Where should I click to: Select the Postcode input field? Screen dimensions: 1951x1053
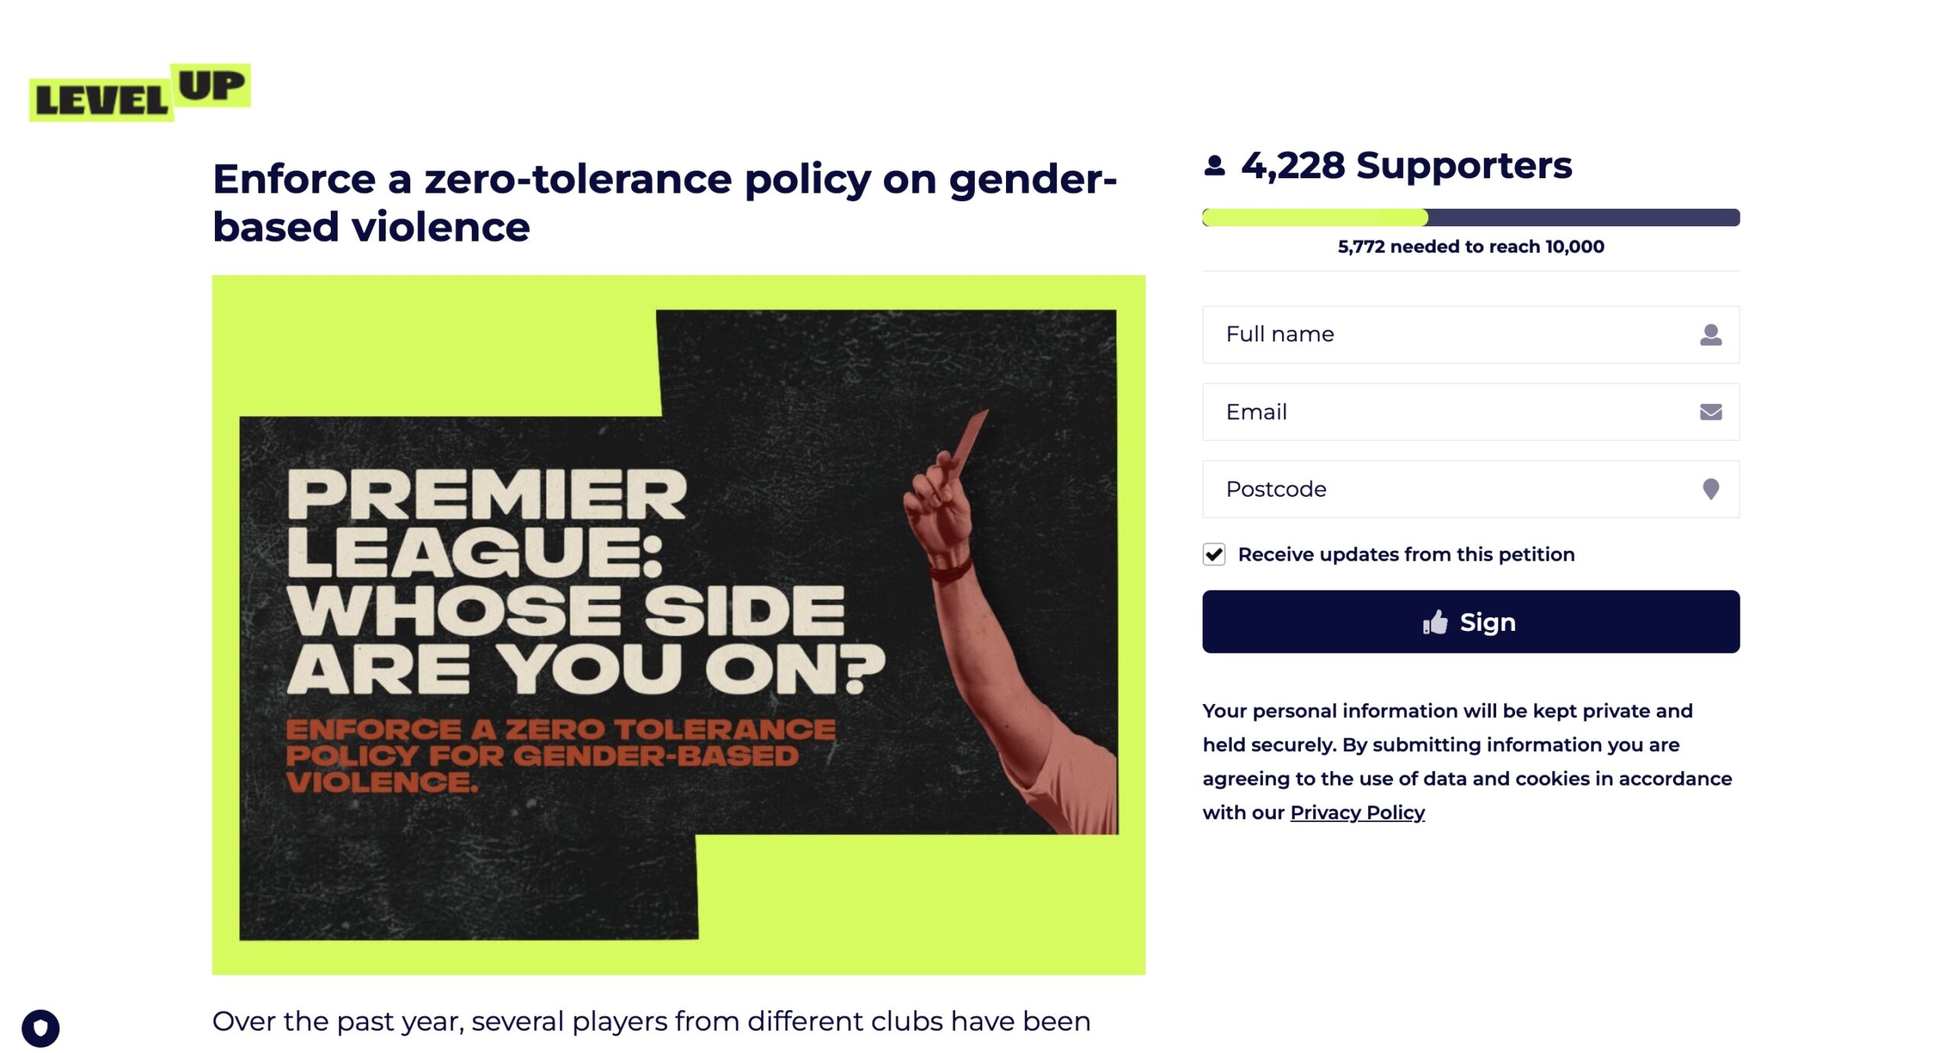[x=1448, y=489]
